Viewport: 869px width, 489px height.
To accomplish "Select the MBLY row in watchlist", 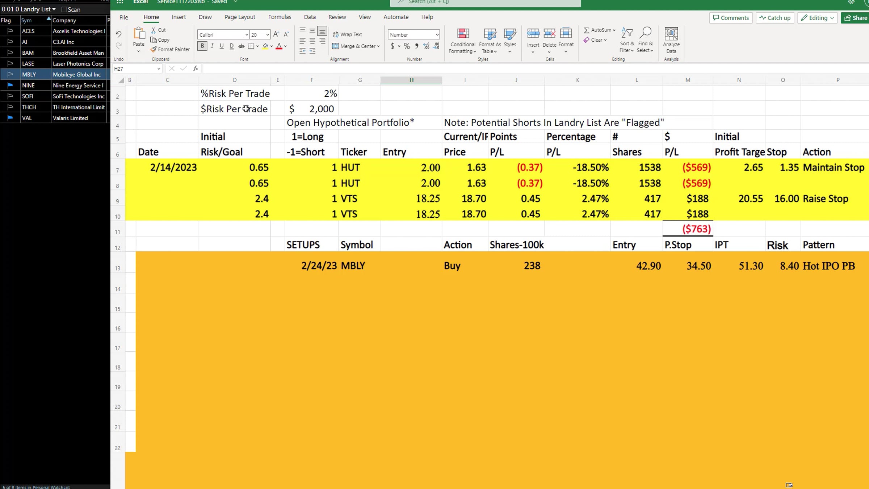I will point(55,75).
